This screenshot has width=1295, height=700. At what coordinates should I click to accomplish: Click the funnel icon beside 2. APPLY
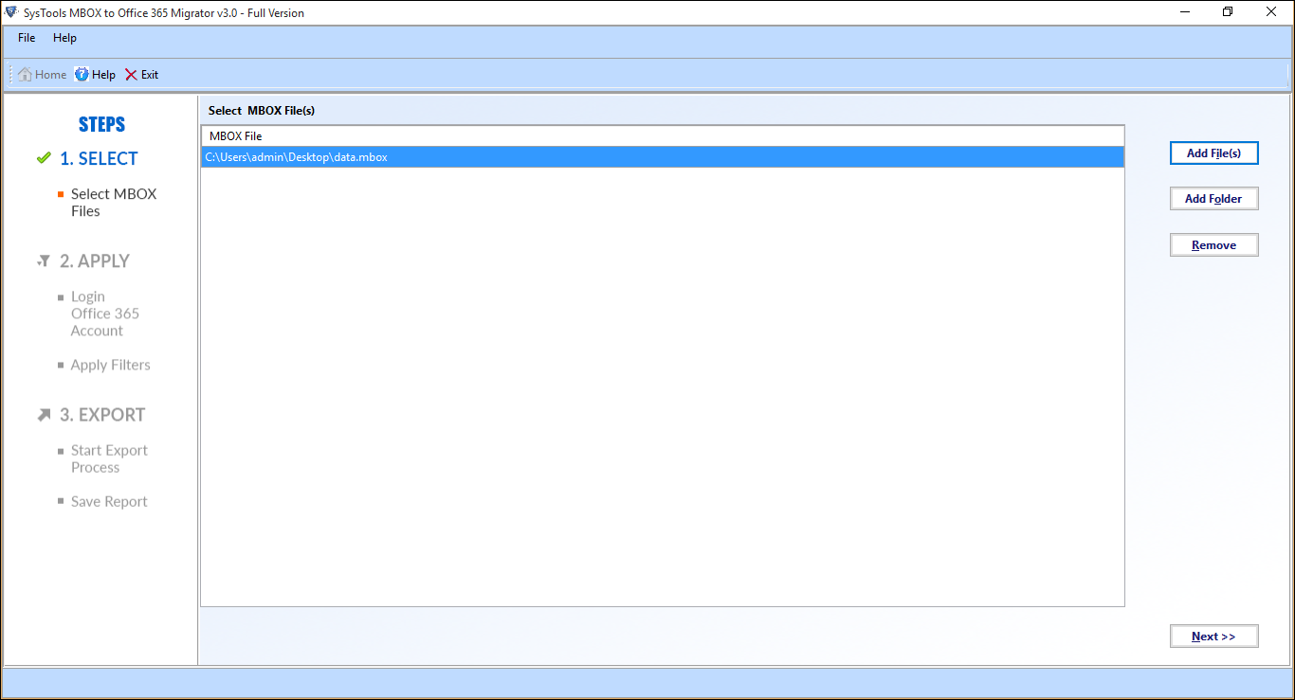tap(44, 260)
